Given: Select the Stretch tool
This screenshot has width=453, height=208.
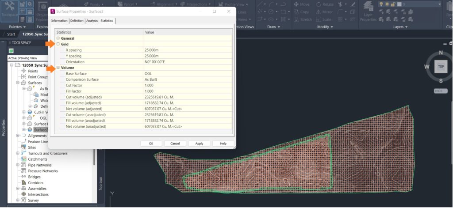Looking at the screenshot, I should (303, 19).
